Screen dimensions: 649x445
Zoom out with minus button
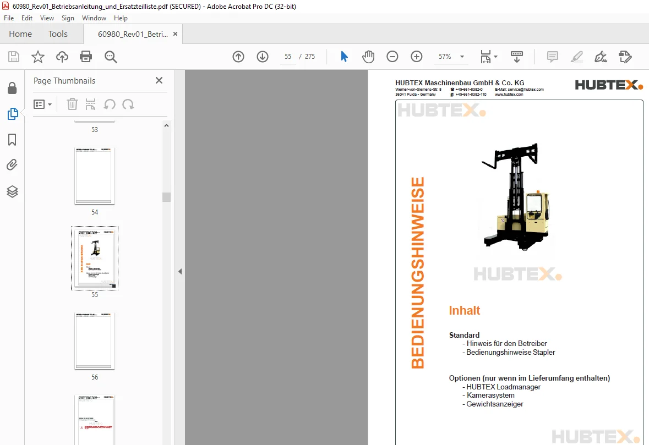pos(392,57)
